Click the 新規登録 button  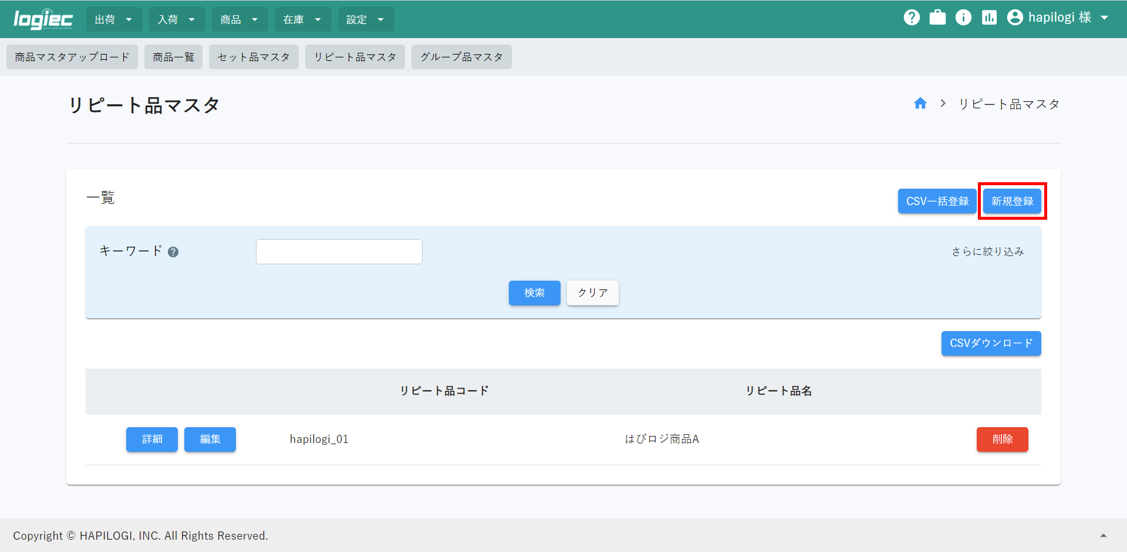[1012, 201]
